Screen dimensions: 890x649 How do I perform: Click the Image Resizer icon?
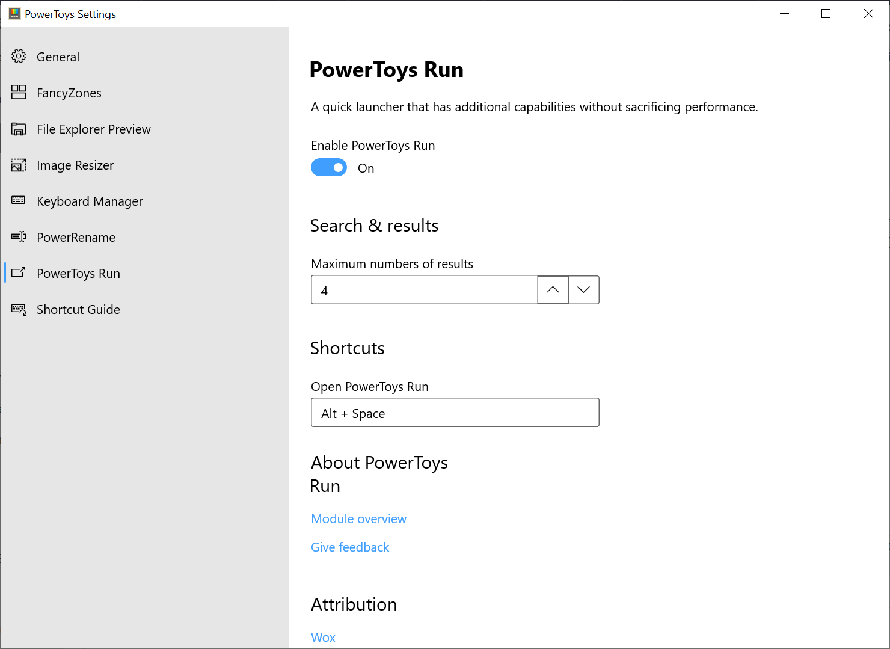tap(19, 165)
